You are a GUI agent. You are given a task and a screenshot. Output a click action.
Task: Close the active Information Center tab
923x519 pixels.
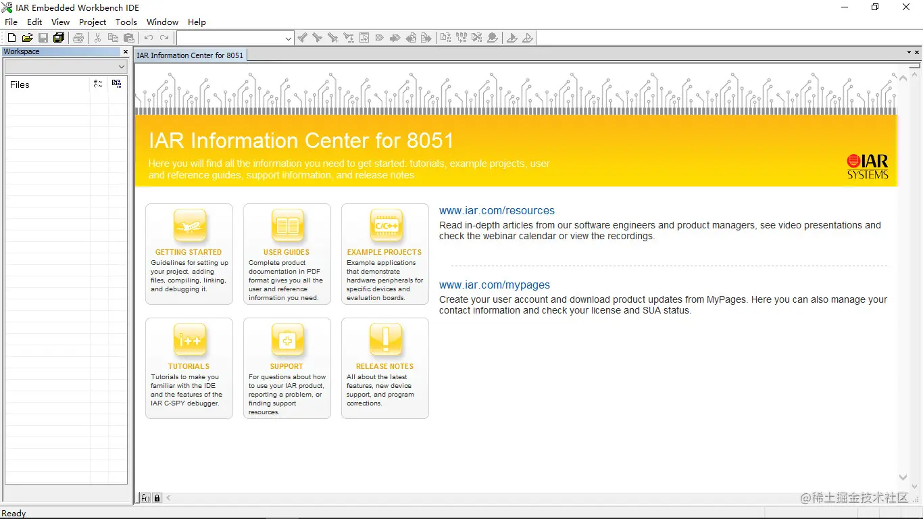(x=917, y=53)
